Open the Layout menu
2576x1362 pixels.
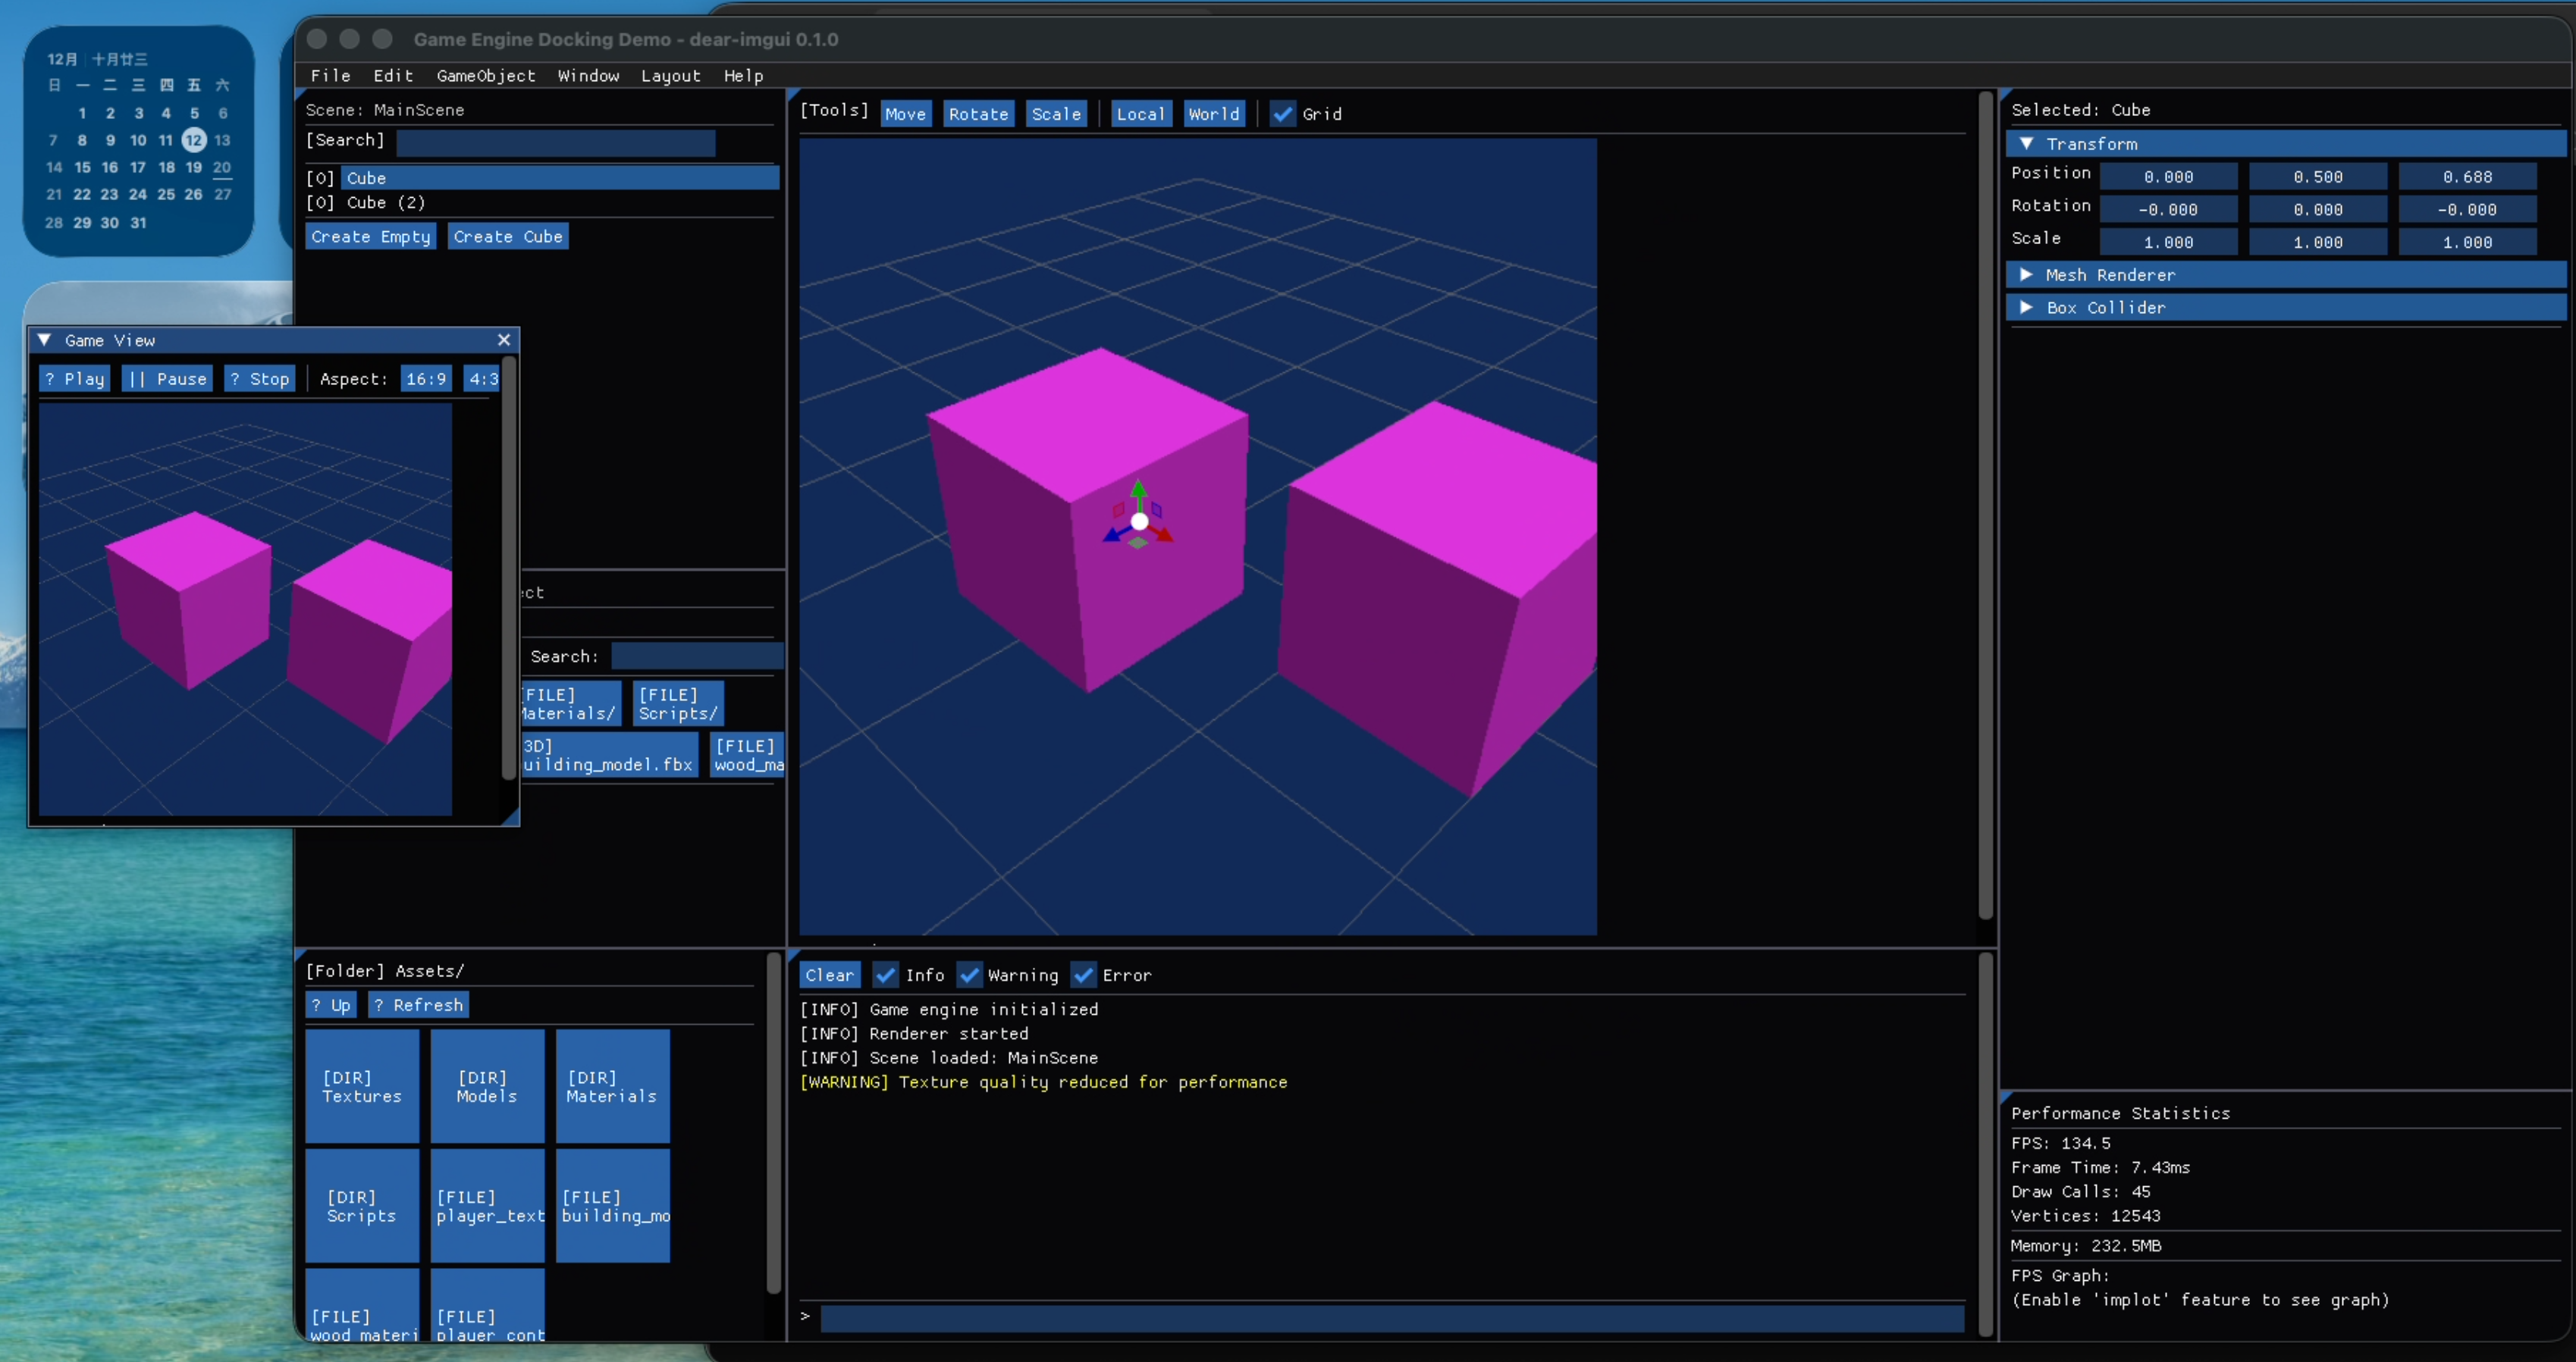(x=670, y=76)
